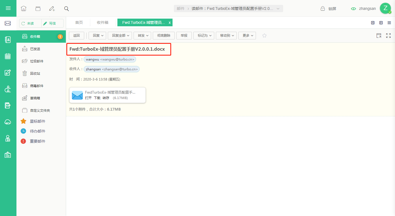Viewport: 395px width, 216px height.
Task: Open the user-group icon in left rail
Action: point(8,89)
